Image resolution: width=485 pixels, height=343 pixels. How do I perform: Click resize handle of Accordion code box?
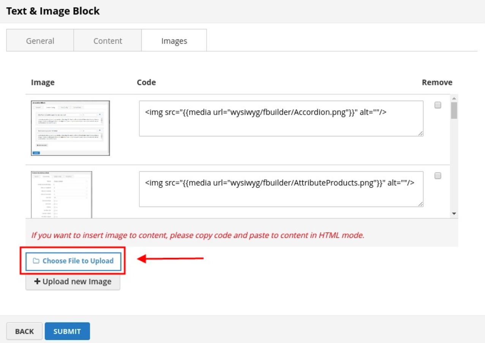tap(420, 133)
